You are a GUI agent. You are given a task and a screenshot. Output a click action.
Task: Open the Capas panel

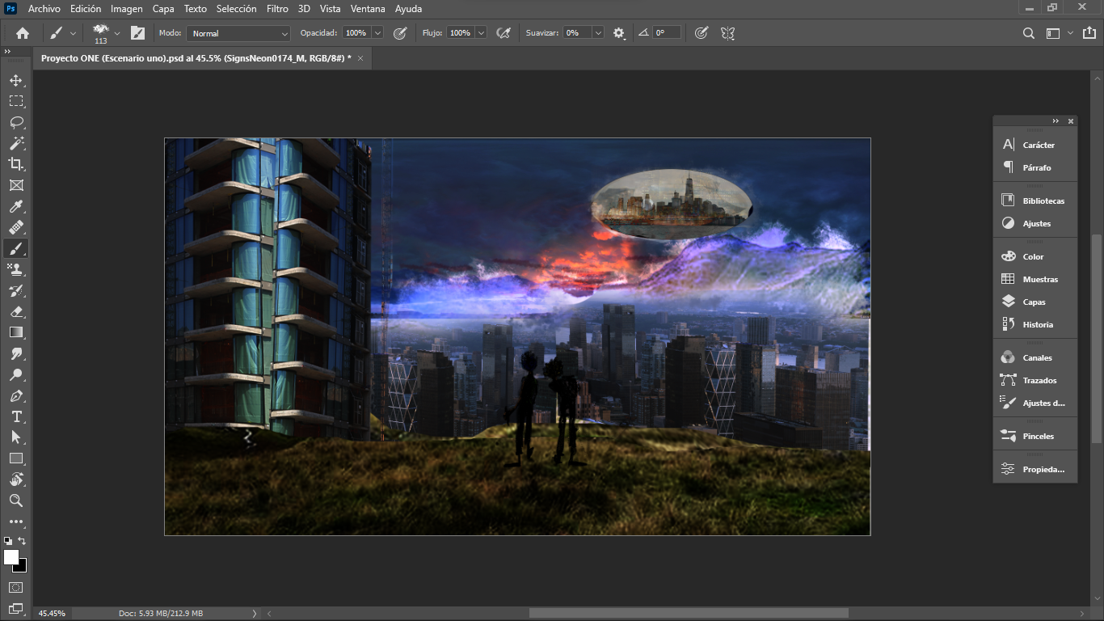[1035, 302]
